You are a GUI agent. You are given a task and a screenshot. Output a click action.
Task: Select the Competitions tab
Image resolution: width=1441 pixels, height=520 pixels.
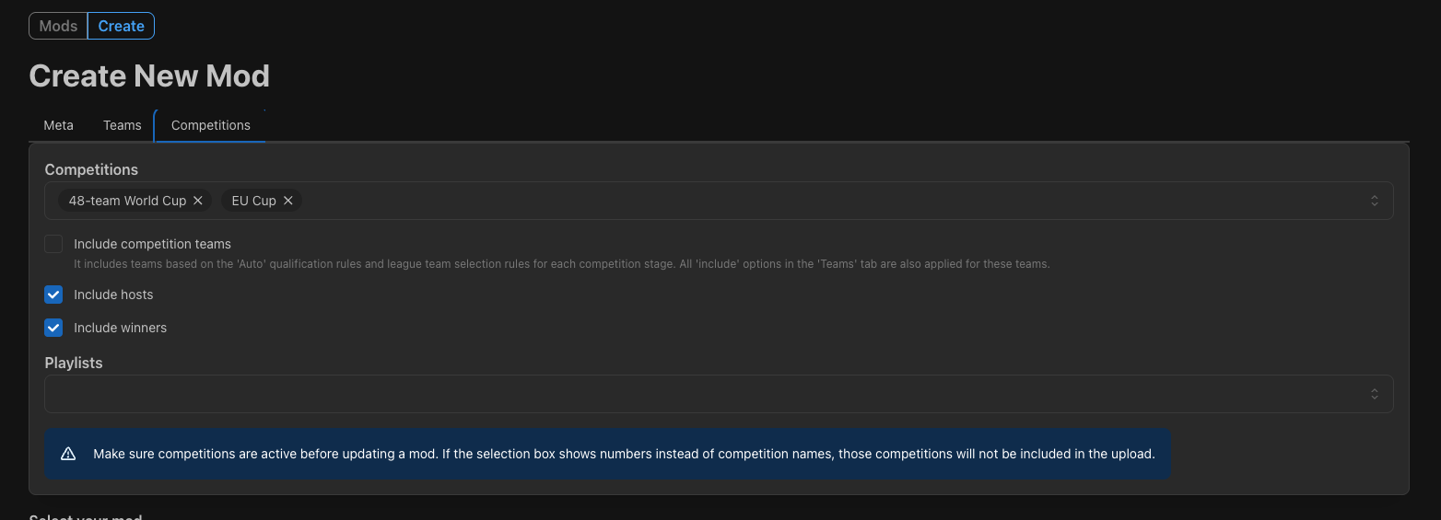pyautogui.click(x=210, y=125)
